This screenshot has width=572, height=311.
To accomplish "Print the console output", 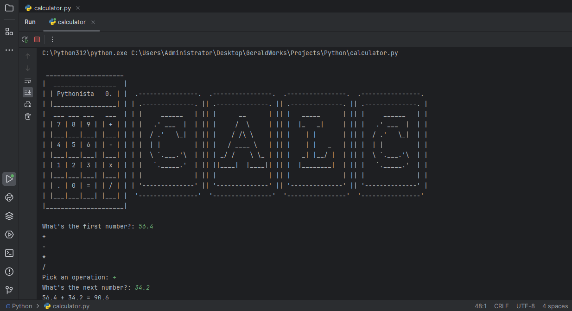I will point(28,104).
